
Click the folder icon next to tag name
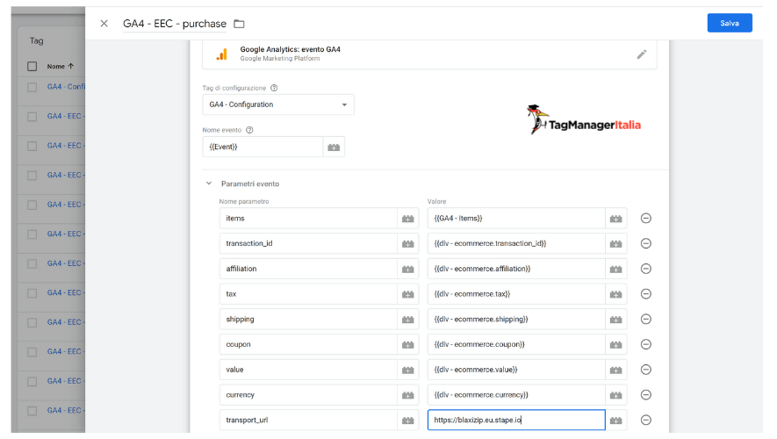(x=239, y=24)
